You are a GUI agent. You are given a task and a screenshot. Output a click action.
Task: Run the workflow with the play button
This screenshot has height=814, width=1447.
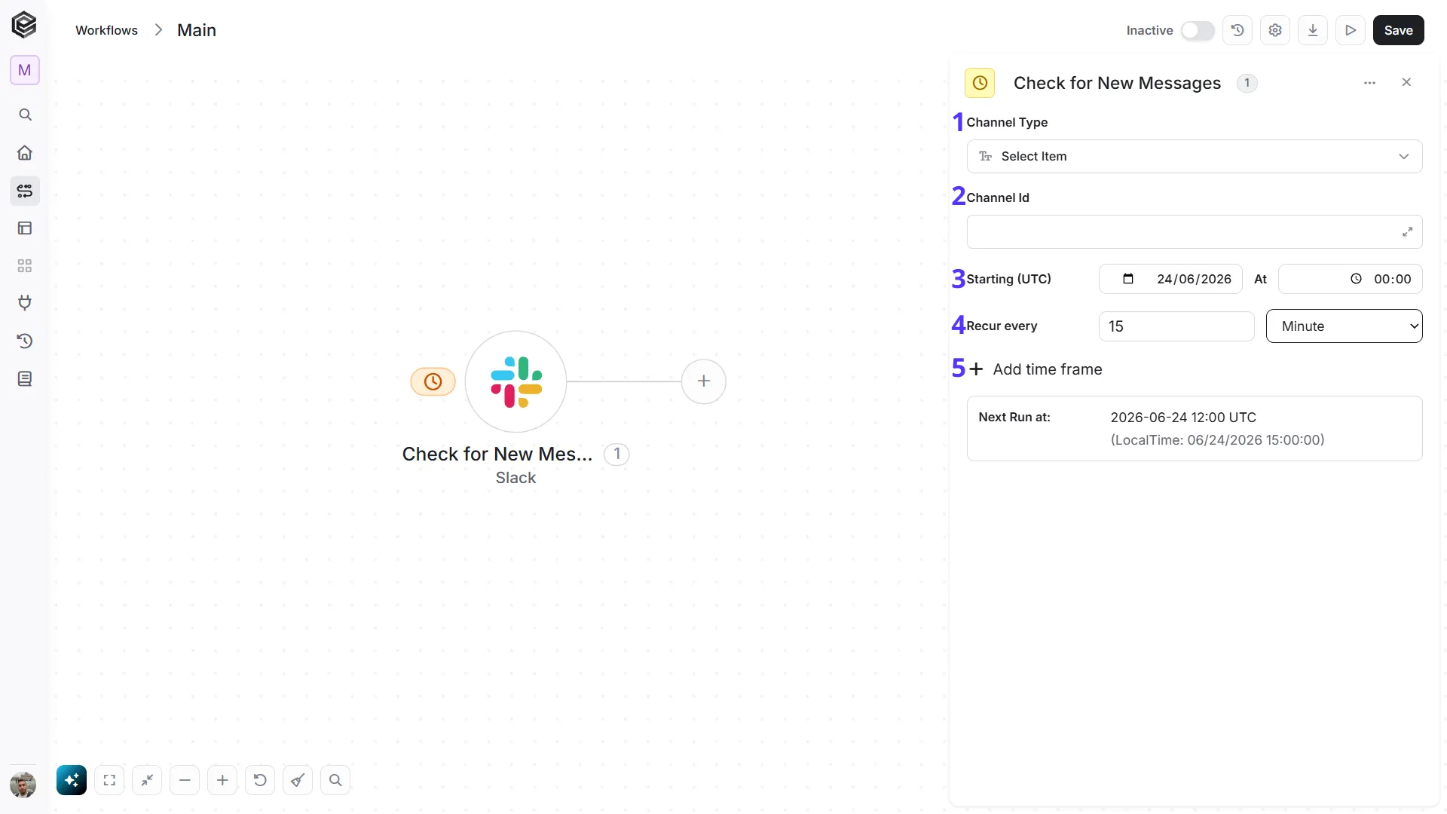(1351, 30)
